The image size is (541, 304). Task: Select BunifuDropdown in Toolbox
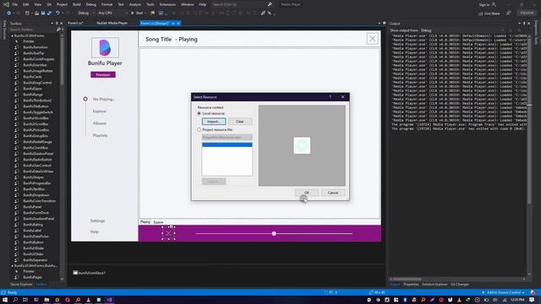pyautogui.click(x=36, y=195)
